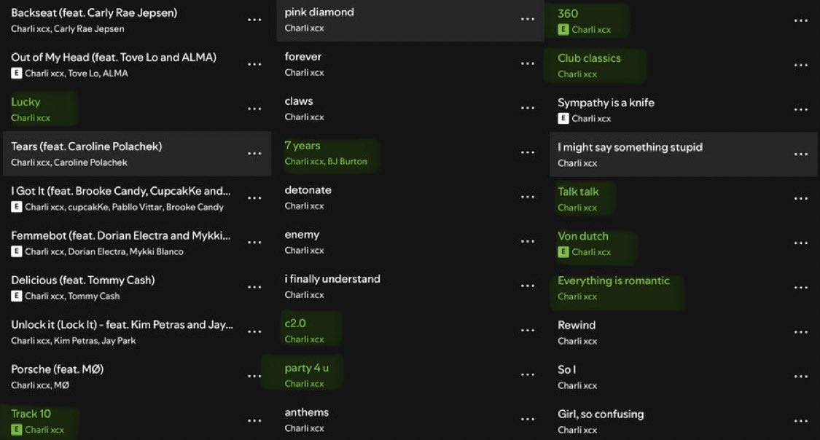Open more options for Lucky
This screenshot has height=440, width=820.
[254, 109]
